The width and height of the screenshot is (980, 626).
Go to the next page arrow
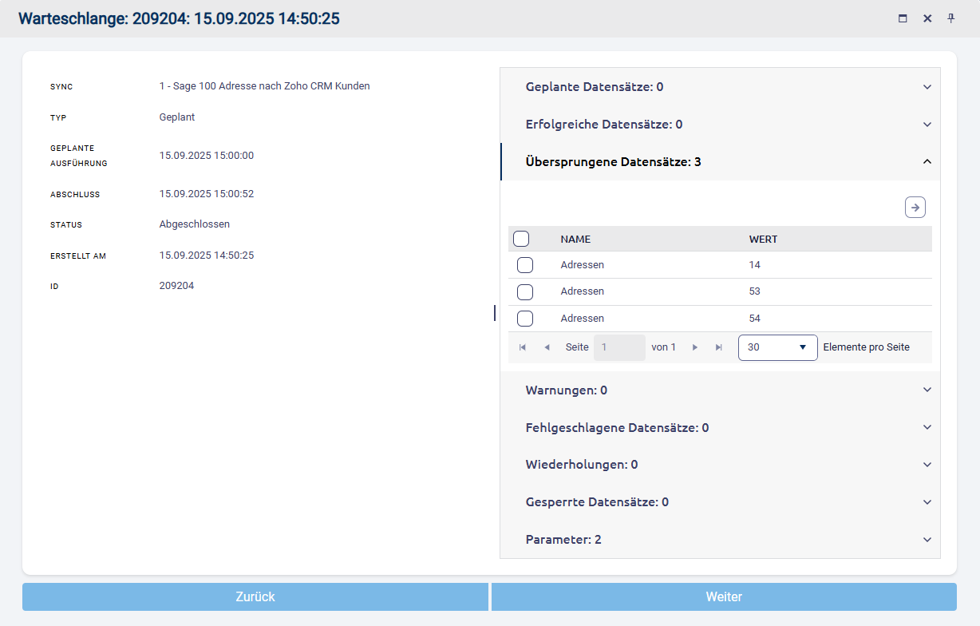tap(695, 347)
